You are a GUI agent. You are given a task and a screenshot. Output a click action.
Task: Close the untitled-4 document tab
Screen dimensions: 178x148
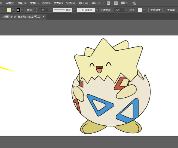(x=44, y=17)
